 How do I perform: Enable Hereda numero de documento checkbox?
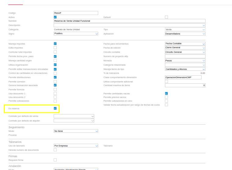tap(55, 150)
